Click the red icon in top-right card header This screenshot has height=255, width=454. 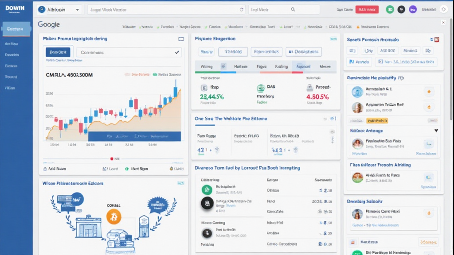436,39
